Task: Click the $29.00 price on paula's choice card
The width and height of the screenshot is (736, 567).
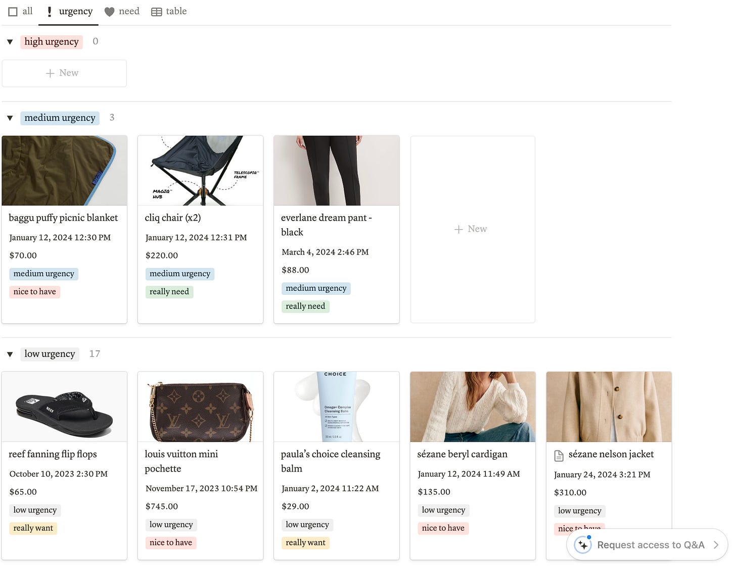Action: coord(295,506)
